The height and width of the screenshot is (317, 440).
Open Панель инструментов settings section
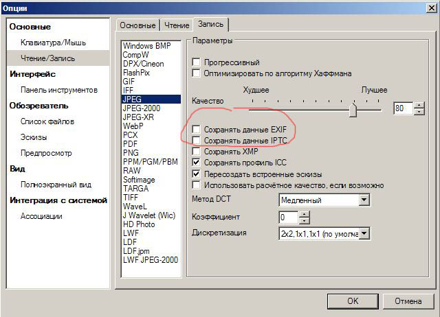pos(58,90)
